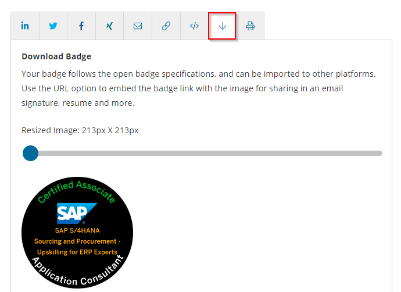Click Sourcing and Procurement line on badge
Image resolution: width=401 pixels, height=292 pixels.
click(x=77, y=241)
